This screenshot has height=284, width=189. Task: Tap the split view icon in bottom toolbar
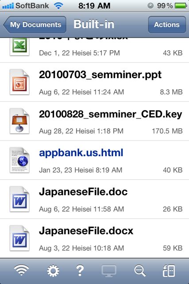point(169,271)
